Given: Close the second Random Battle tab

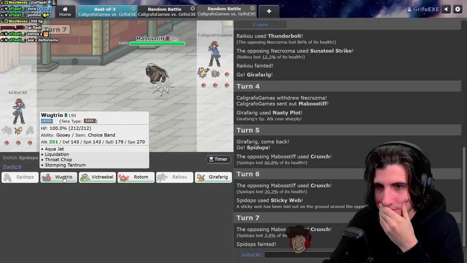Looking at the screenshot, I should tap(193, 8).
